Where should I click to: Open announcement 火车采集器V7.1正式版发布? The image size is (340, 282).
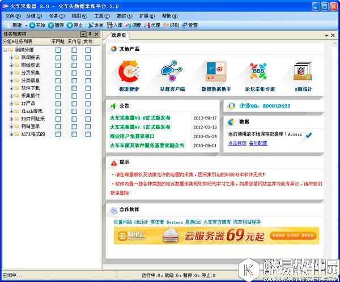(140, 127)
